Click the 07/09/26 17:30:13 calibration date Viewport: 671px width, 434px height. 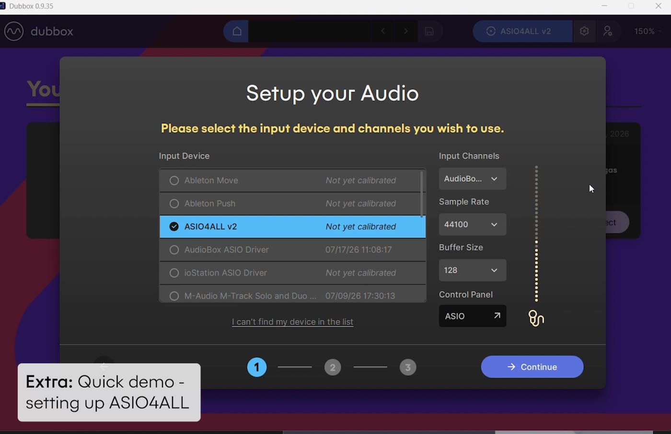(x=360, y=296)
